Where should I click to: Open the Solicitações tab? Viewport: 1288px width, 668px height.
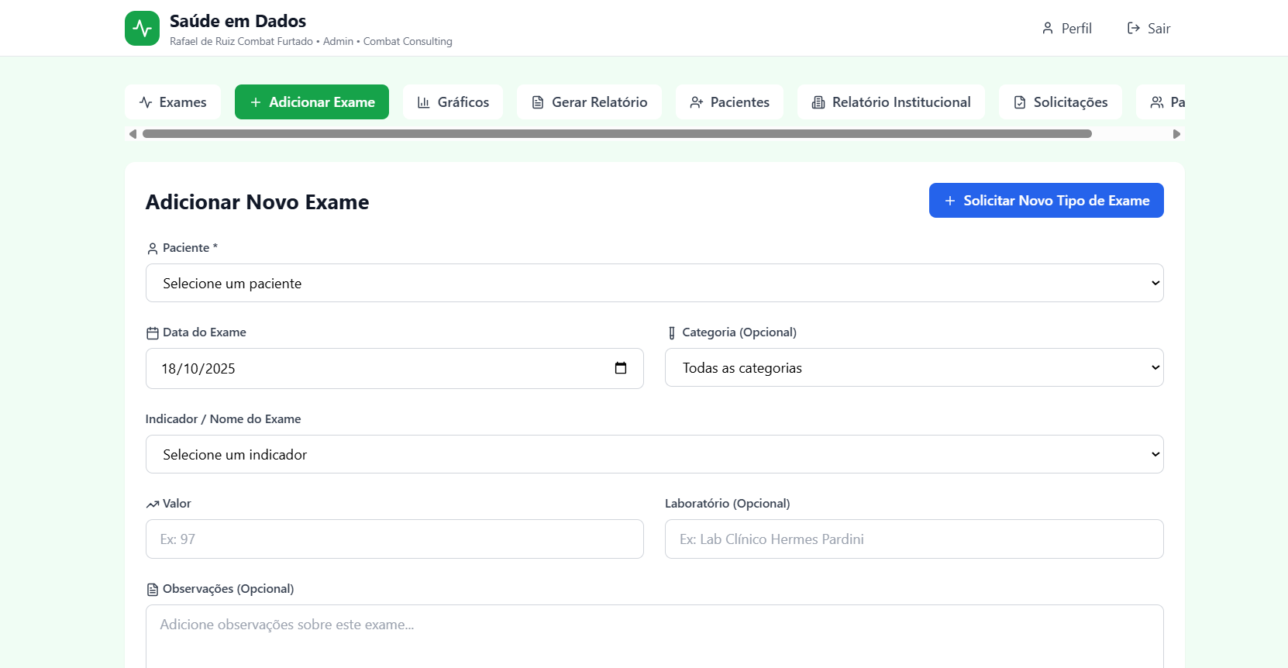click(x=1060, y=102)
